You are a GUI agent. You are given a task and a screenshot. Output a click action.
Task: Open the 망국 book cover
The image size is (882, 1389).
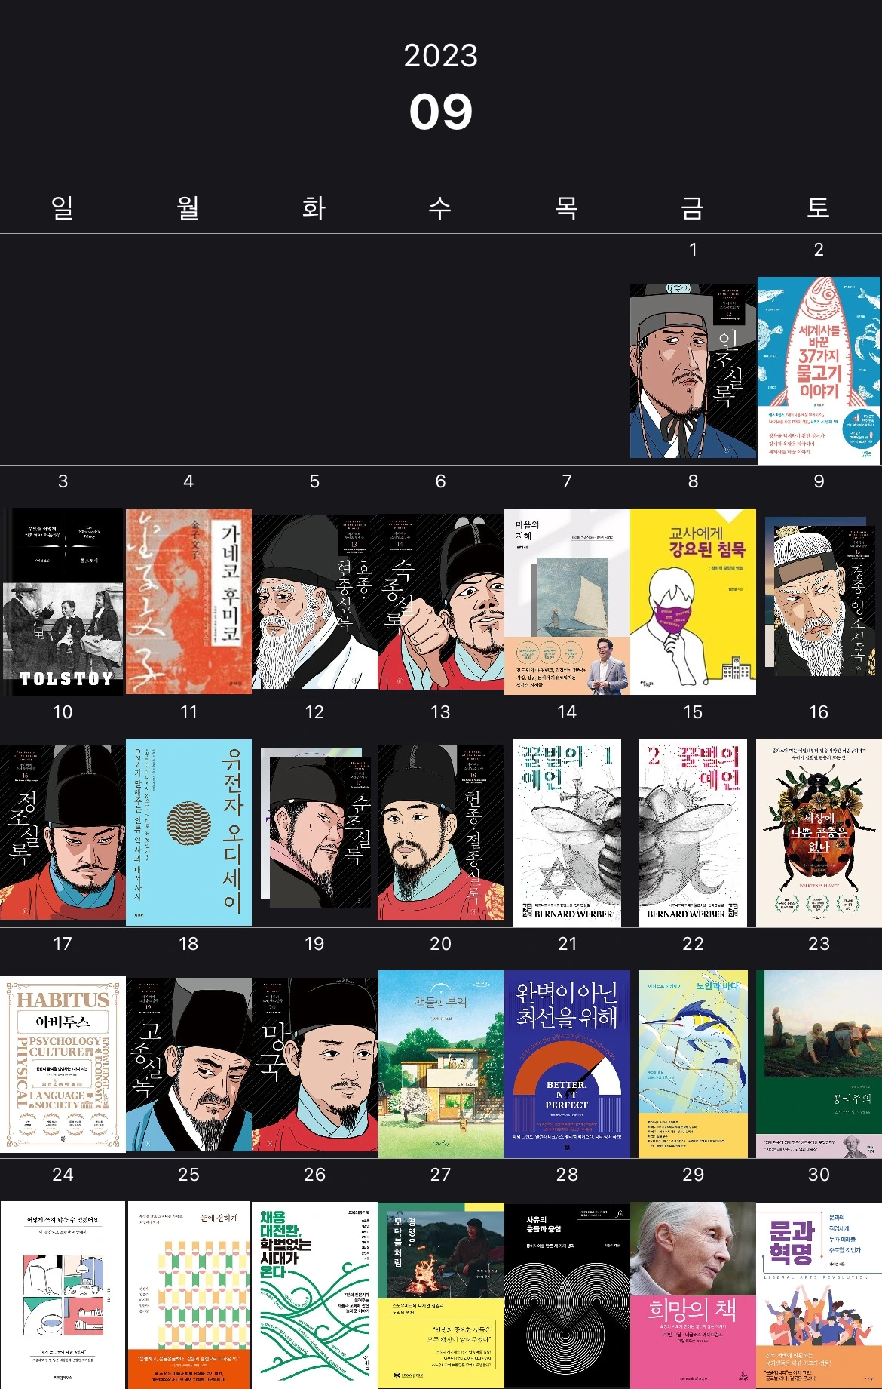click(314, 1065)
